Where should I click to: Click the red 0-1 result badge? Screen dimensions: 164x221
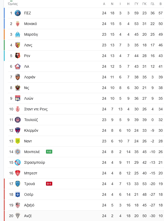(x=49, y=184)
